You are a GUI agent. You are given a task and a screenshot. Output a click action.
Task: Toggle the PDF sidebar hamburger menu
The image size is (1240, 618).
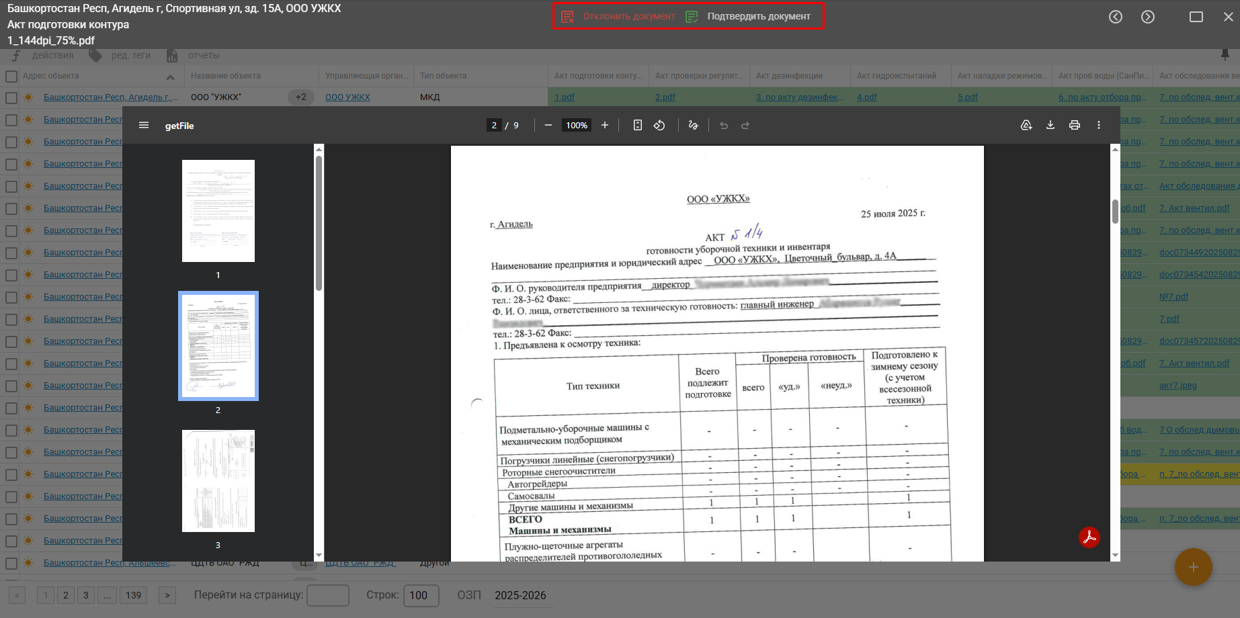(x=144, y=125)
